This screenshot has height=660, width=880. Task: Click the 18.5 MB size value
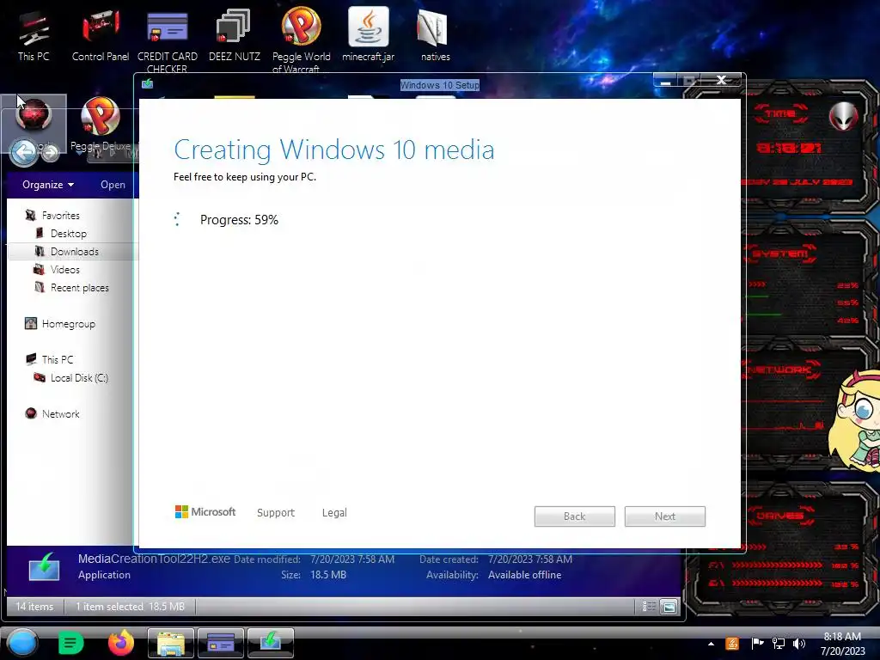tap(328, 575)
